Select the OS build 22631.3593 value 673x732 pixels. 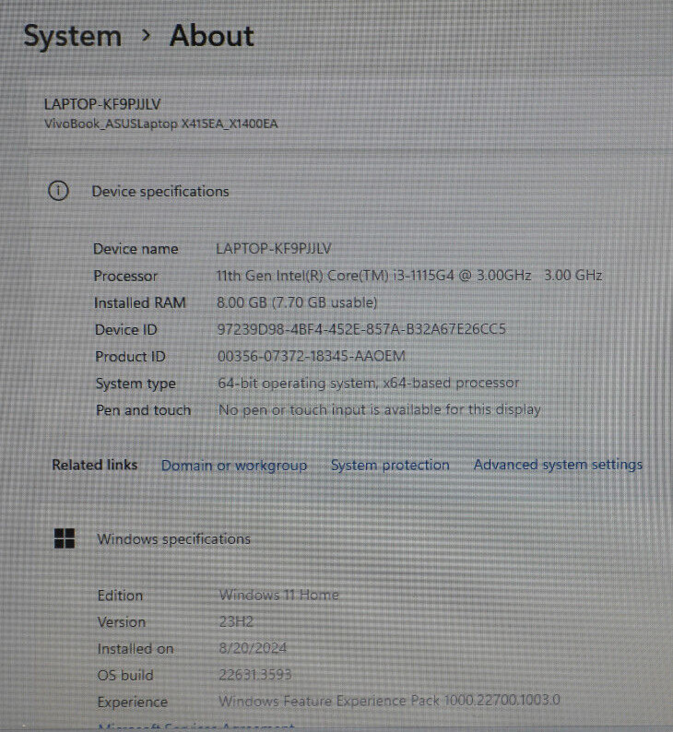point(255,675)
